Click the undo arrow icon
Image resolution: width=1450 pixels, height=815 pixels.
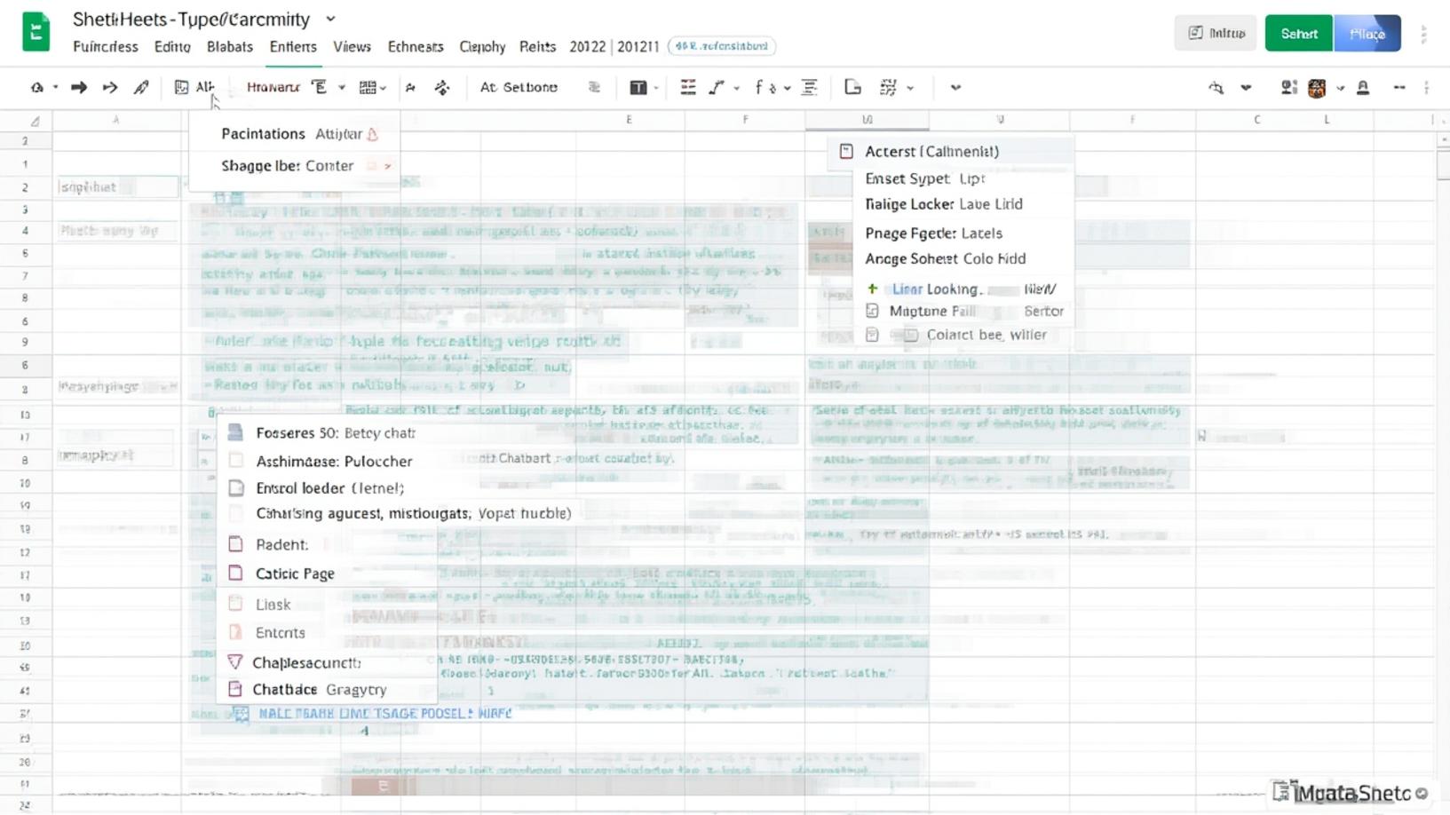(78, 87)
